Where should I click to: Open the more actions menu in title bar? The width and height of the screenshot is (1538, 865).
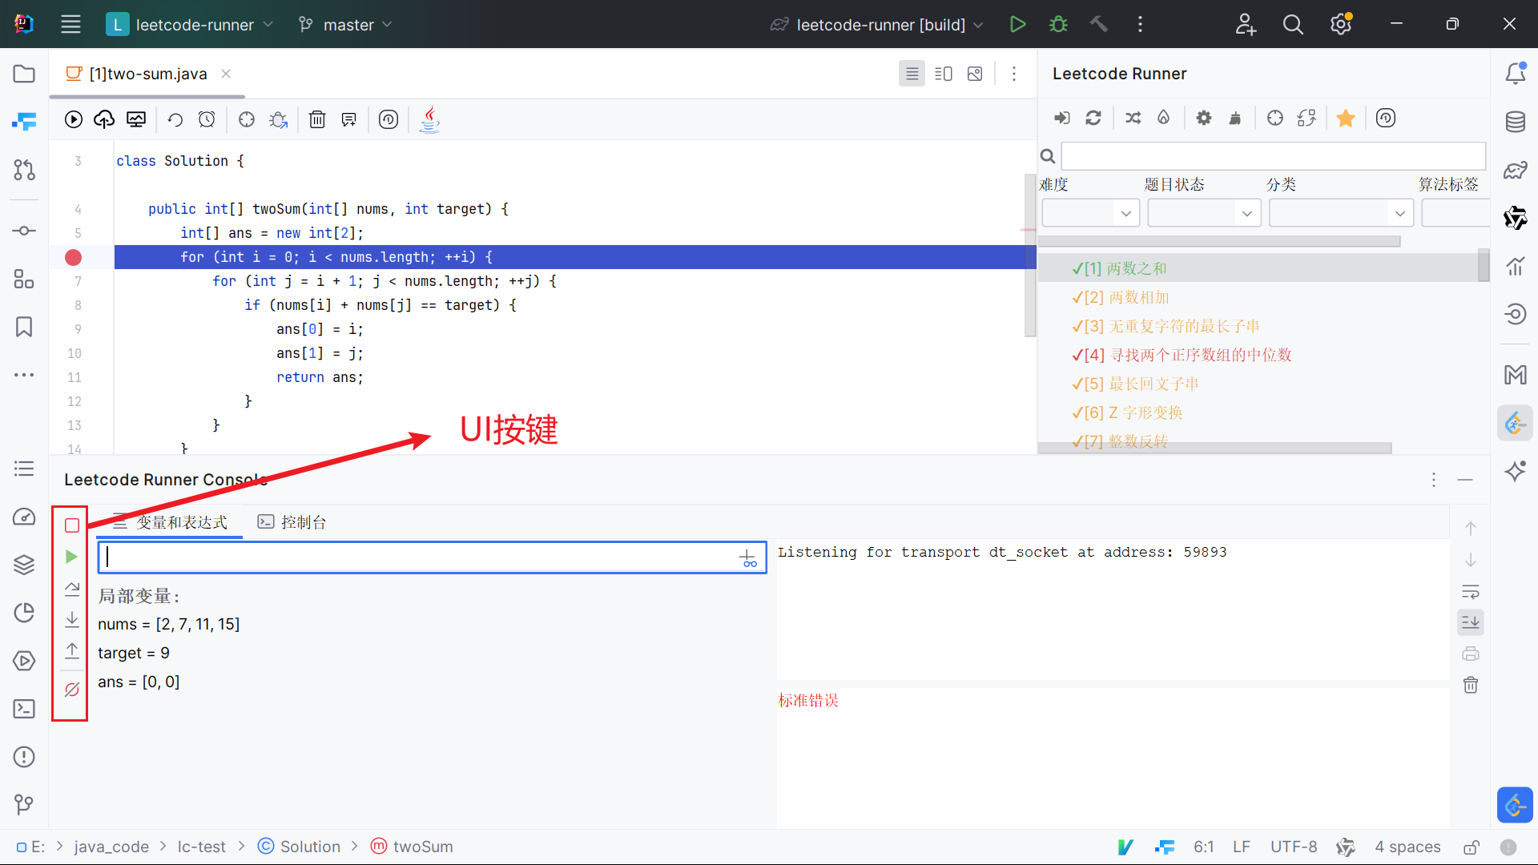point(1140,25)
